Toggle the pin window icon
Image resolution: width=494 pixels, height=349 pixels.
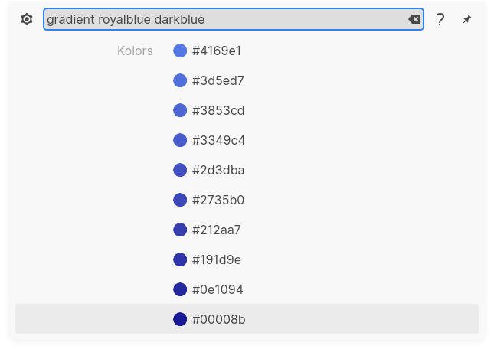[467, 19]
